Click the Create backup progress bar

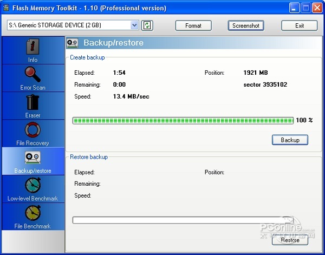click(183, 121)
